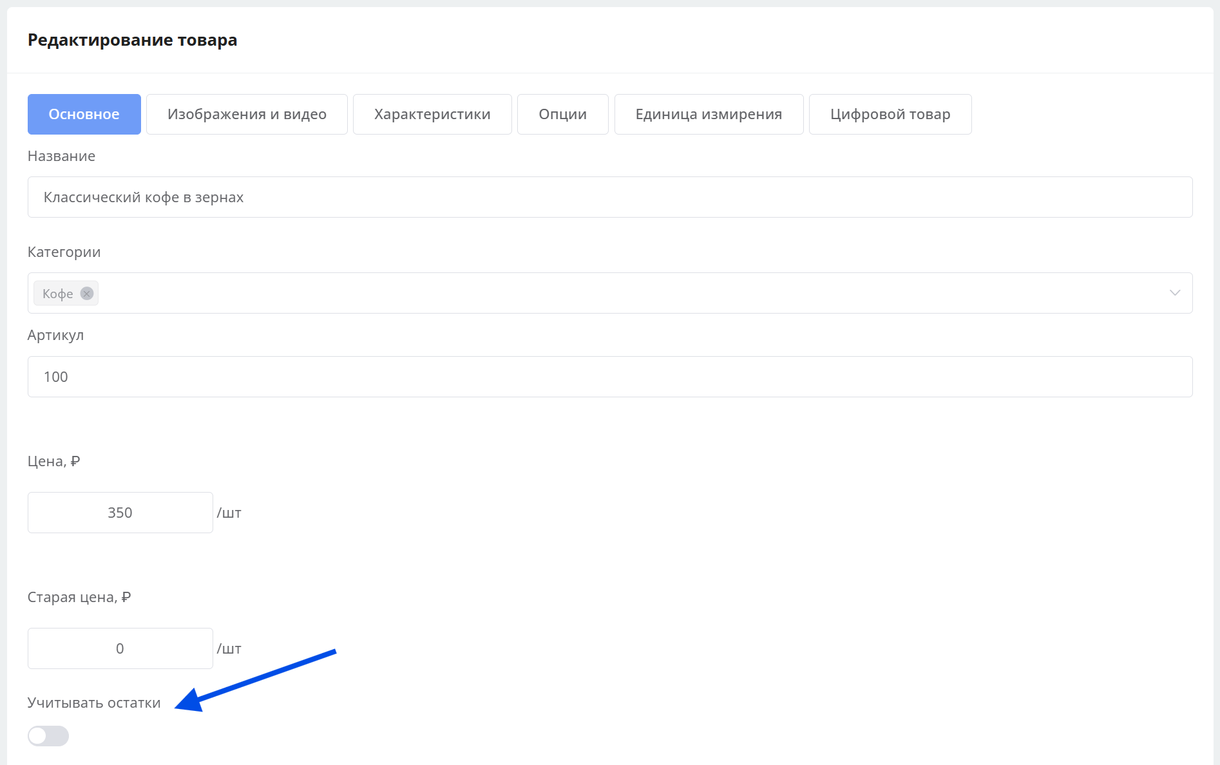Focus the Цена field showing 350

tap(120, 513)
